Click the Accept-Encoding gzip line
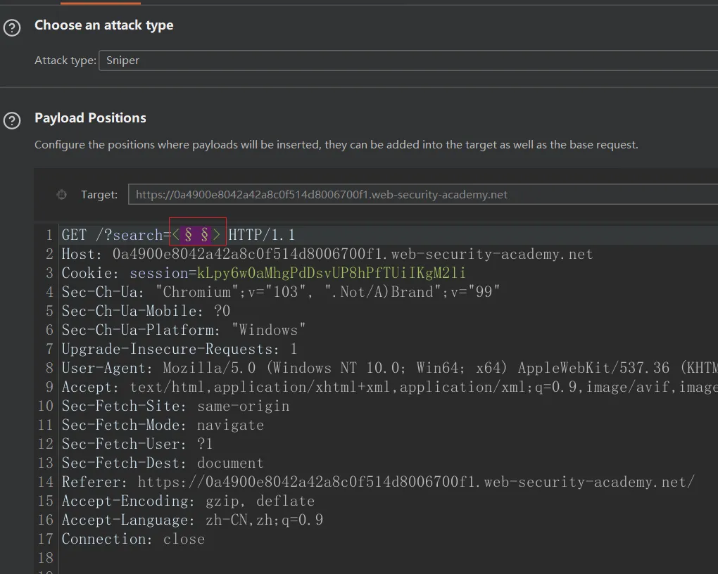Viewport: 718px width, 574px height. pyautogui.click(x=188, y=502)
